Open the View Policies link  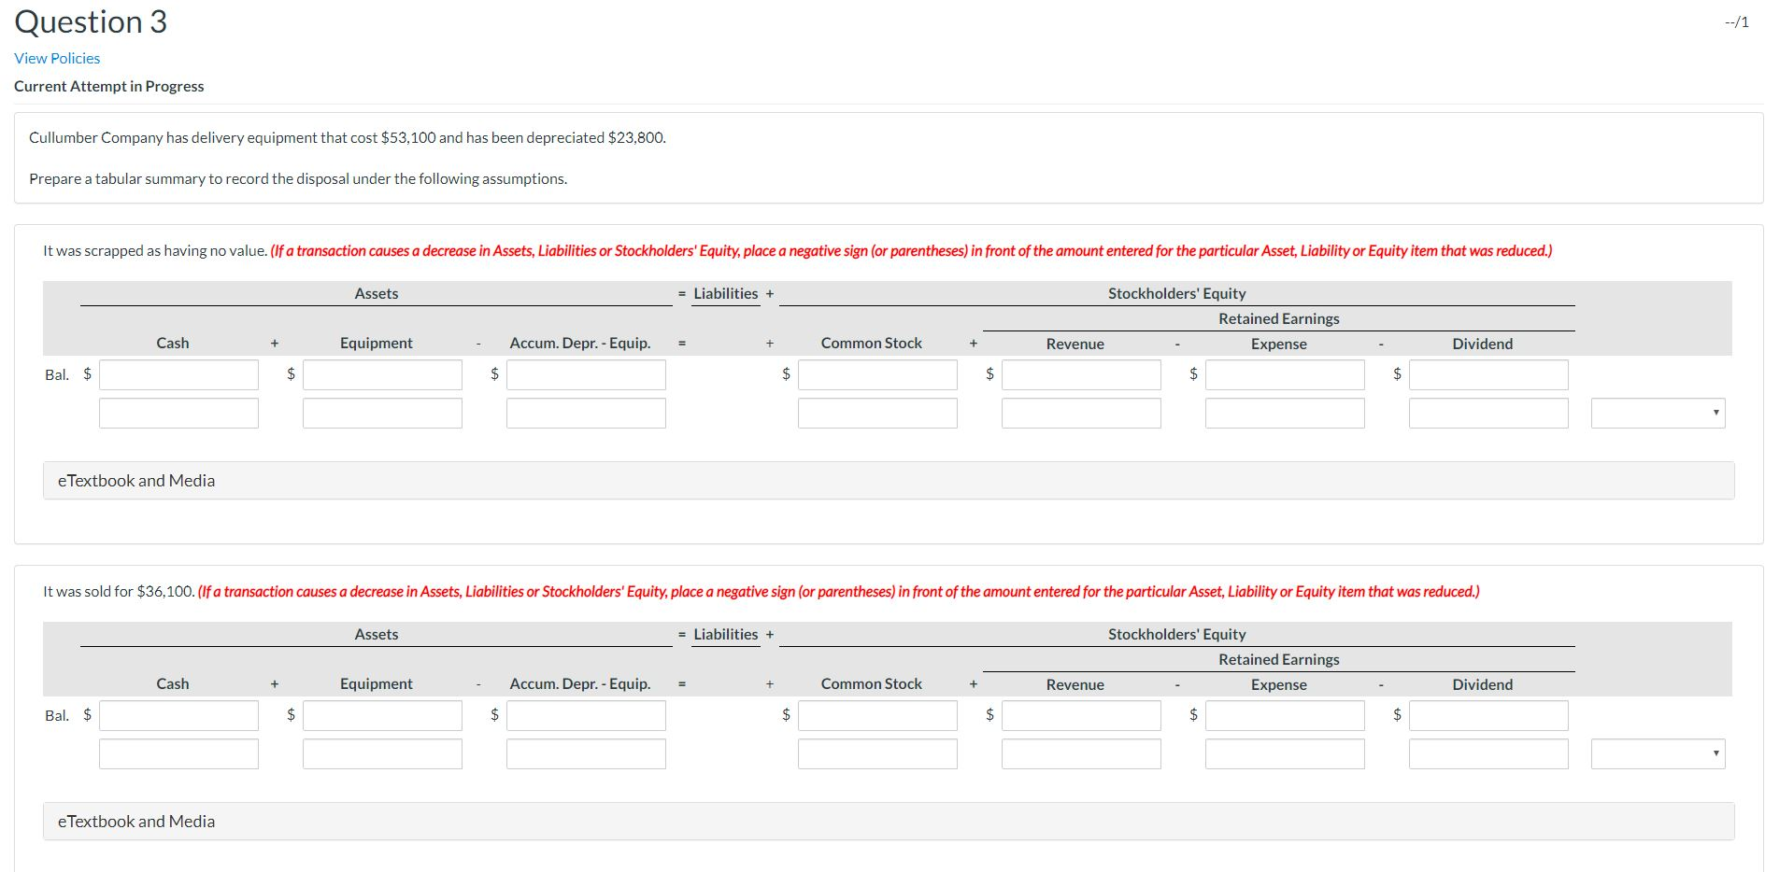click(56, 58)
